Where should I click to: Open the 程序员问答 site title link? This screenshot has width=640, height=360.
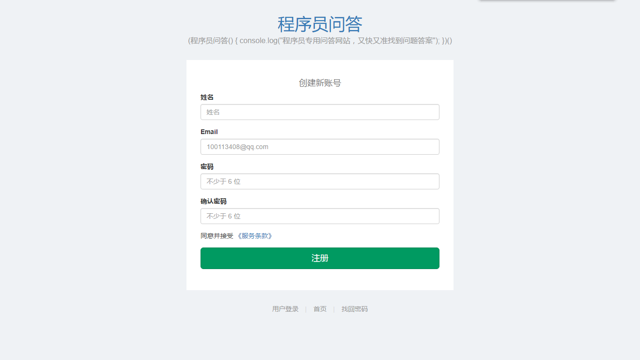coord(320,24)
